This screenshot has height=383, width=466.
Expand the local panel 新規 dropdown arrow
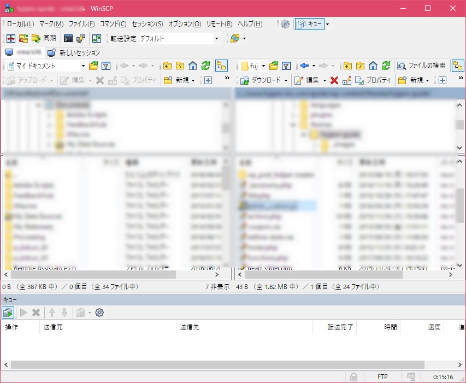pos(193,80)
